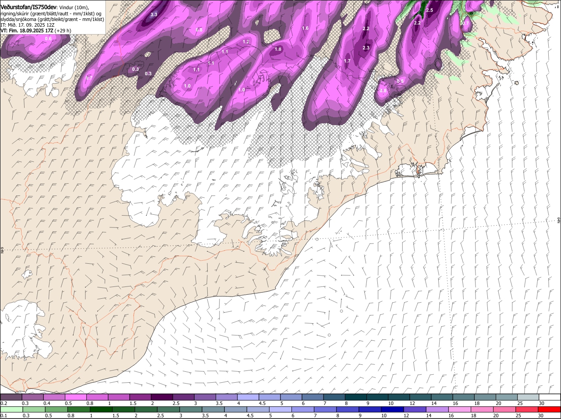
Task: Click the 64N latitude label on the map's right edge
Action: (559, 220)
